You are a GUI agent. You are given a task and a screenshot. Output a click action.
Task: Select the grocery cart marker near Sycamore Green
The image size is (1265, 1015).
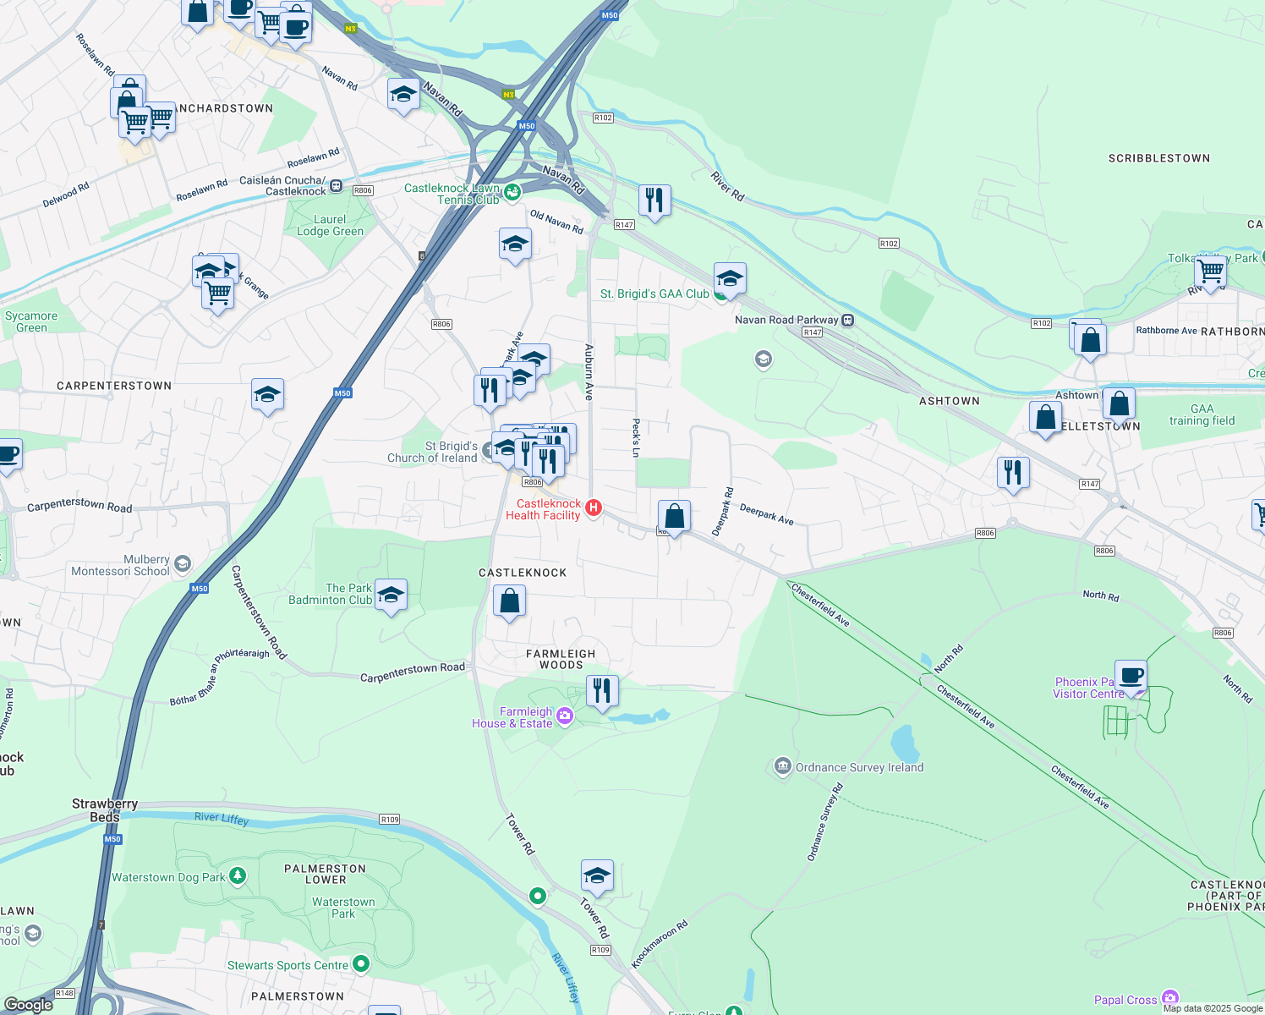(x=218, y=294)
